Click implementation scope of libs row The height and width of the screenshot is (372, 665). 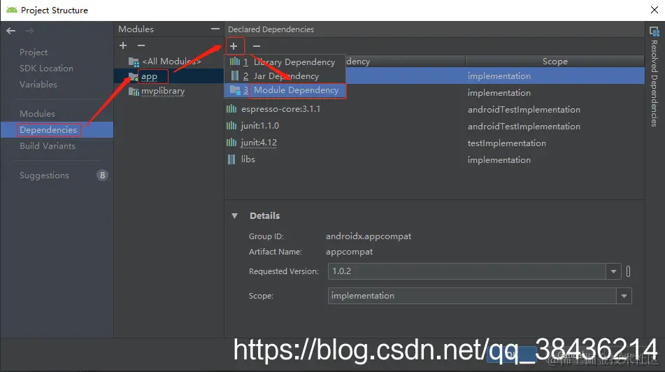click(x=499, y=160)
